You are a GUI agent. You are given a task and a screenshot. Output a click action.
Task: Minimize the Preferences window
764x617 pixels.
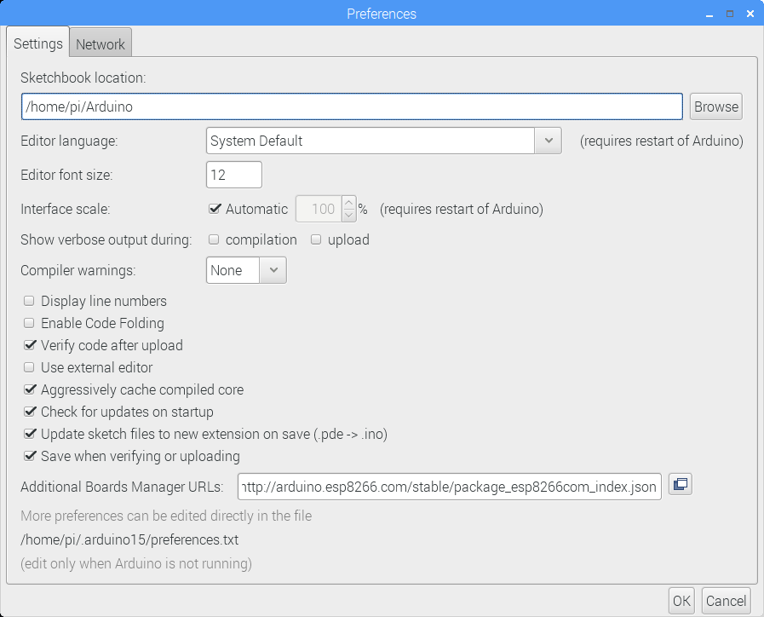pyautogui.click(x=709, y=14)
